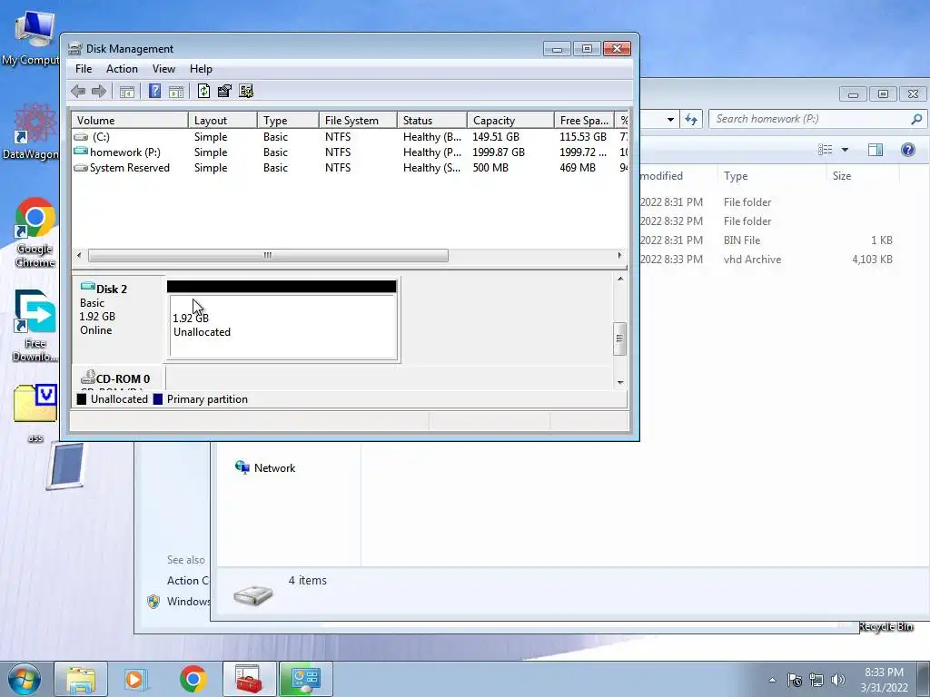Click the left arrow of horizontal scrollbar
The width and height of the screenshot is (930, 697).
[x=79, y=255]
